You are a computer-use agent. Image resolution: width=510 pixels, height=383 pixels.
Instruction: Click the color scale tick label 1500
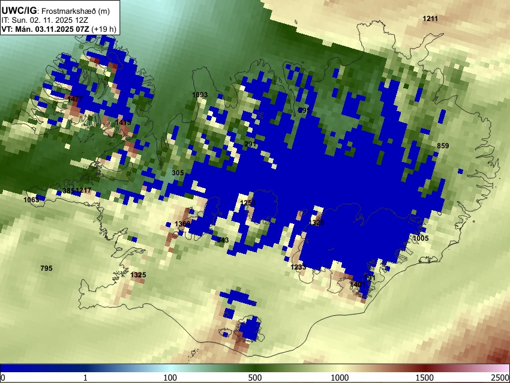tap(424, 378)
